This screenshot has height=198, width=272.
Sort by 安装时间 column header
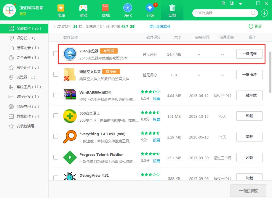pos(202,37)
